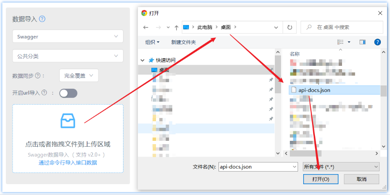Open the 组织 menu
Viewport: 390px width, 195px height.
pyautogui.click(x=152, y=42)
